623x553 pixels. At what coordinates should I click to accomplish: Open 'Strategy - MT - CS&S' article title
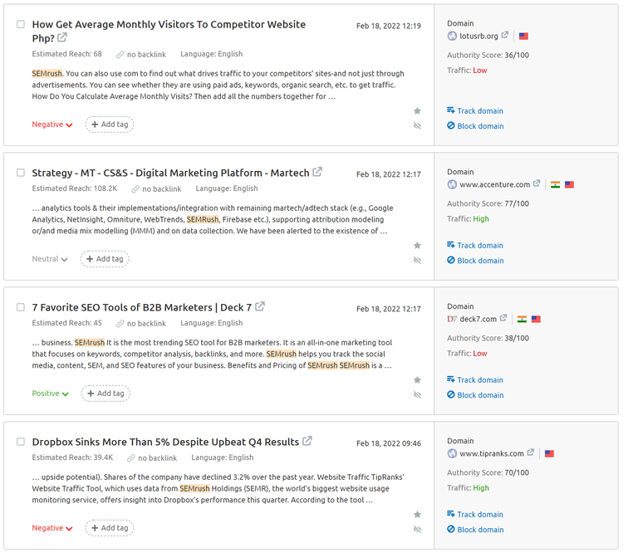(x=170, y=174)
